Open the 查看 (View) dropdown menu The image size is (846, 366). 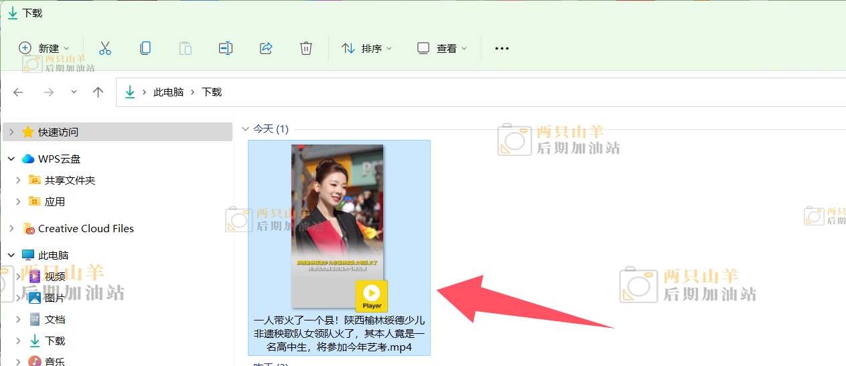click(442, 48)
